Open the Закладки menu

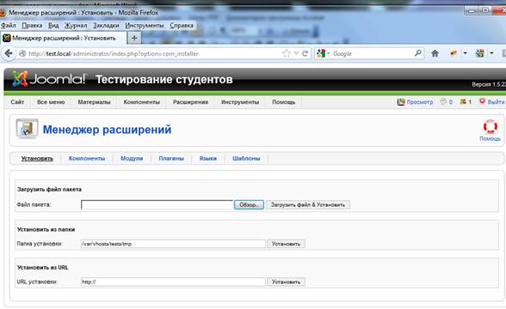click(x=106, y=25)
